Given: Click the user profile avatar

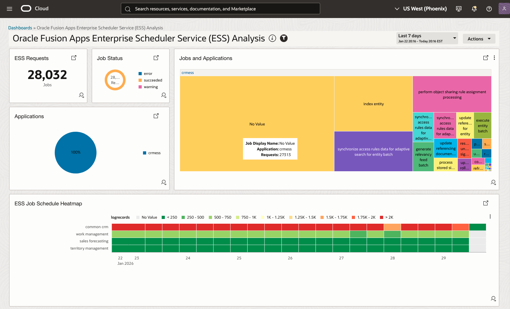Looking at the screenshot, I should (x=503, y=9).
